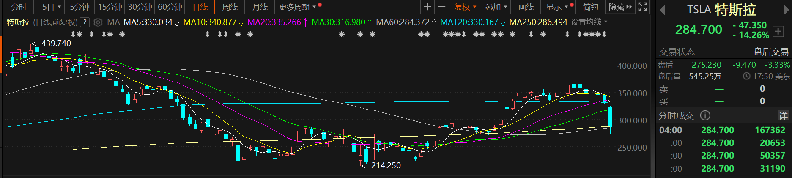Screen dimensions: 792x178
Task: Open the 叠加 overlay dropdown
Action: 496,7
